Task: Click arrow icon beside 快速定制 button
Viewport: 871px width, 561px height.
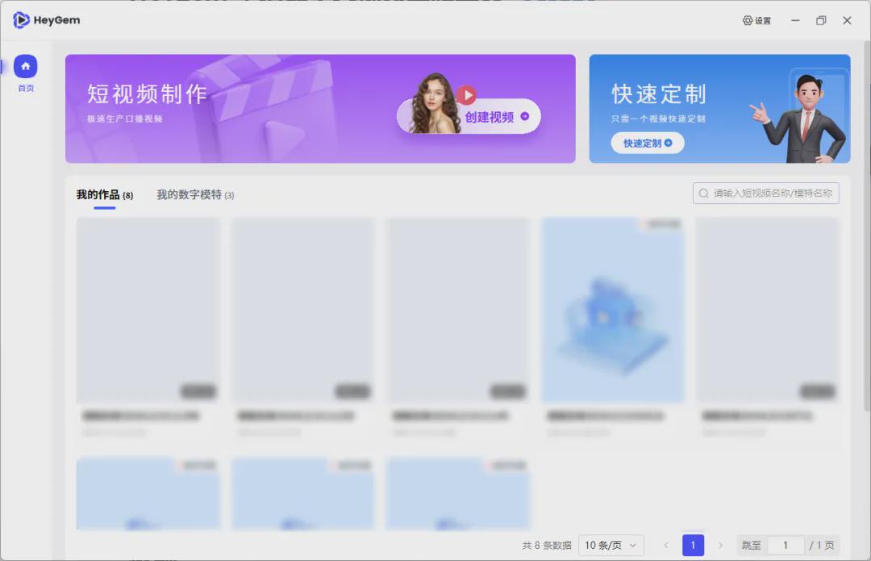Action: [669, 143]
